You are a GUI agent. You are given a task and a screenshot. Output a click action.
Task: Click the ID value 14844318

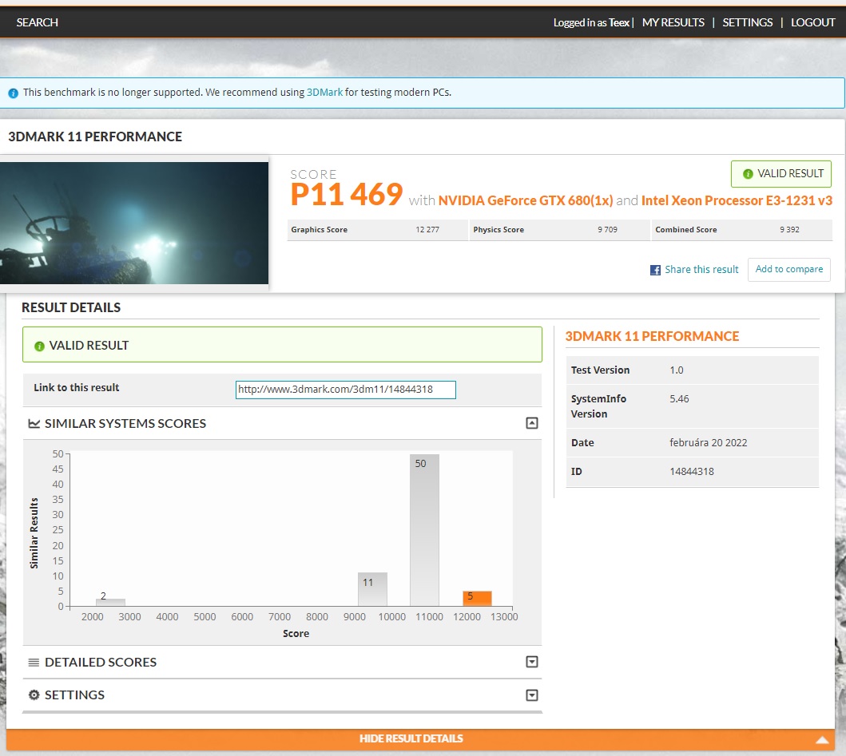(692, 472)
